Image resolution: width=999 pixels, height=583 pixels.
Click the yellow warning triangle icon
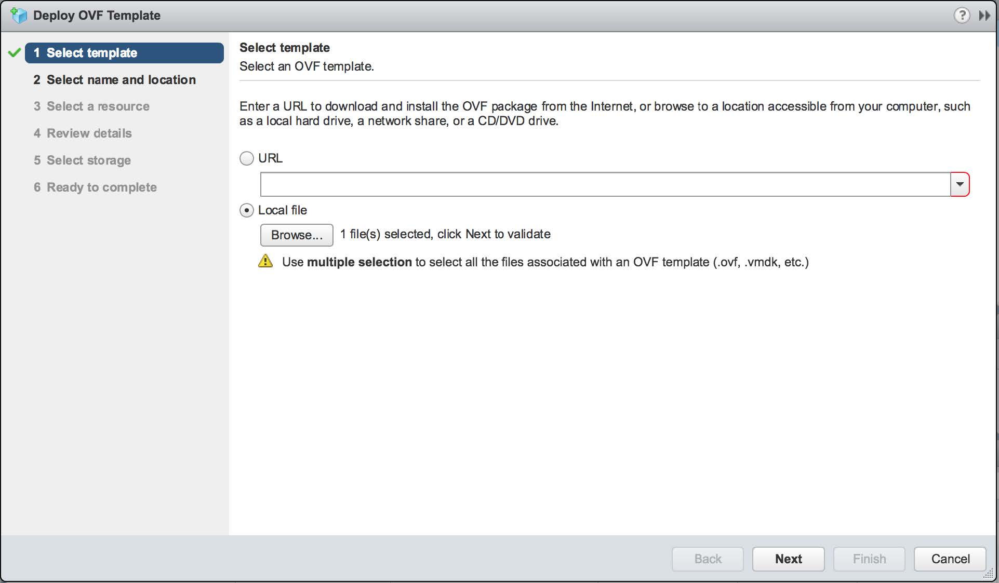[x=265, y=261]
